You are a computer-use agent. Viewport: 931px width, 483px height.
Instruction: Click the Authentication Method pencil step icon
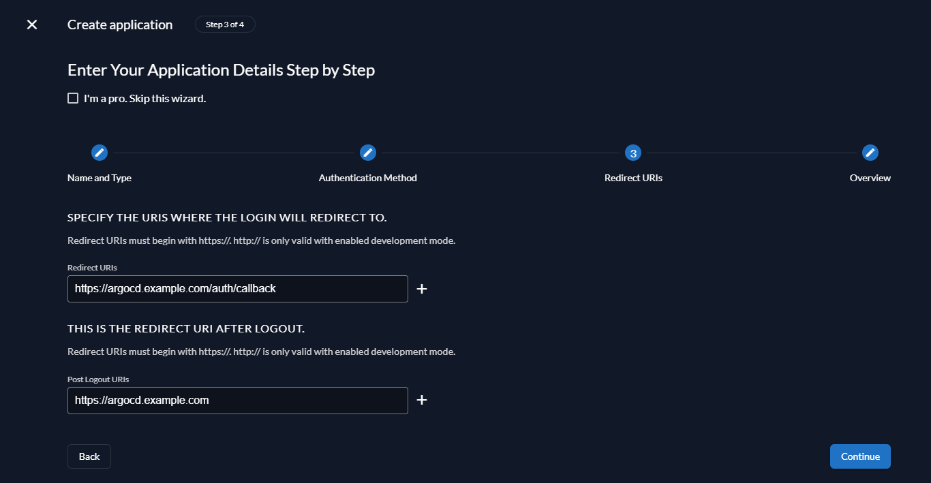[368, 153]
